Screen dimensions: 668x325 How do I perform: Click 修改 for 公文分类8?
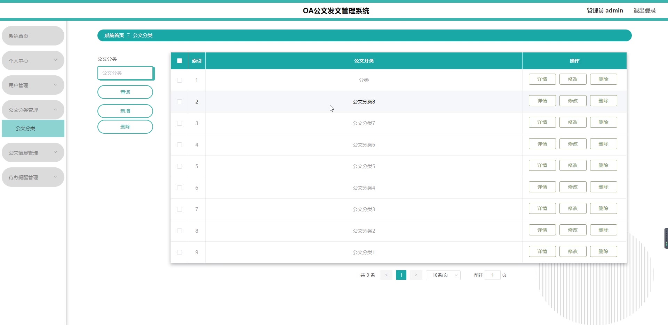tap(573, 101)
